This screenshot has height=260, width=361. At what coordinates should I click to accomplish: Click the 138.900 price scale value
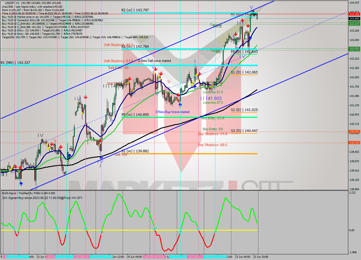354,189
